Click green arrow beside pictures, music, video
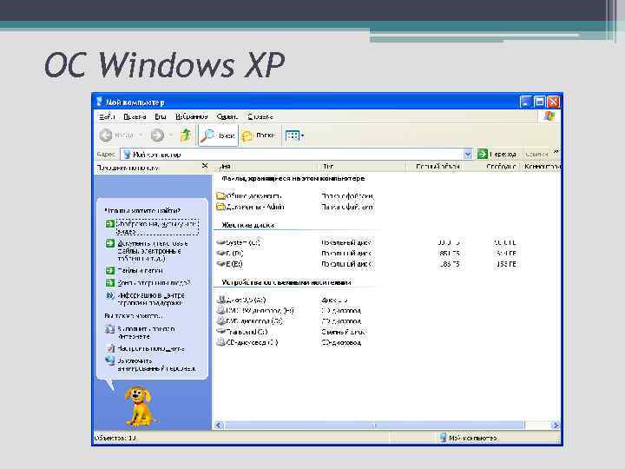Screen dimensions: 625x469 coord(110,224)
